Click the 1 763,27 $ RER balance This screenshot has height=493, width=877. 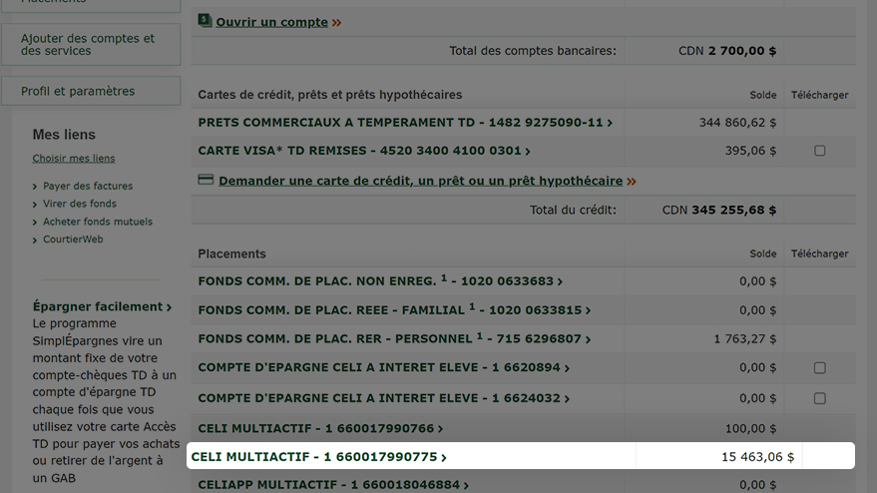745,338
